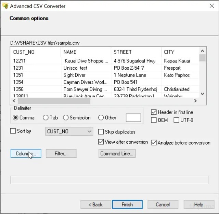Screen dimensions: 219x214
Task: Pick the Other delimiter radio button
Action: pyautogui.click(x=101, y=118)
